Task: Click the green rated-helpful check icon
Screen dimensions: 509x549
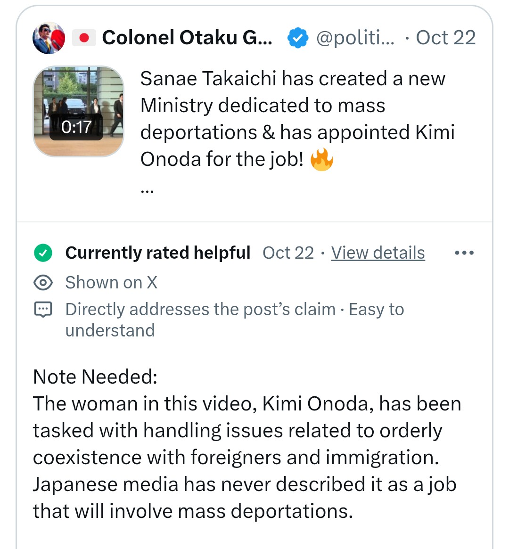Action: [x=43, y=253]
